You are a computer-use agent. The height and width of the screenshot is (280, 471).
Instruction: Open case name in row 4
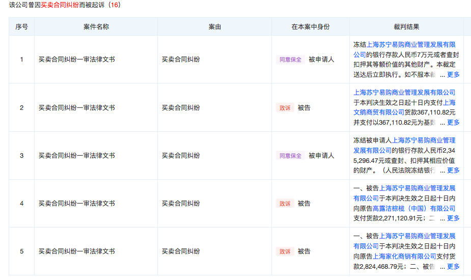[x=76, y=204]
